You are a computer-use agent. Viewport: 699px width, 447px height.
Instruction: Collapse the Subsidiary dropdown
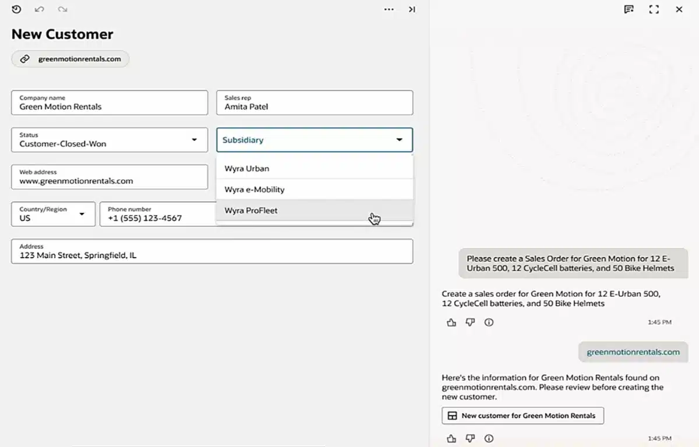[399, 140]
